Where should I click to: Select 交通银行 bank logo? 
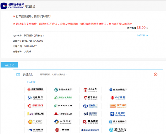tap(35, 98)
